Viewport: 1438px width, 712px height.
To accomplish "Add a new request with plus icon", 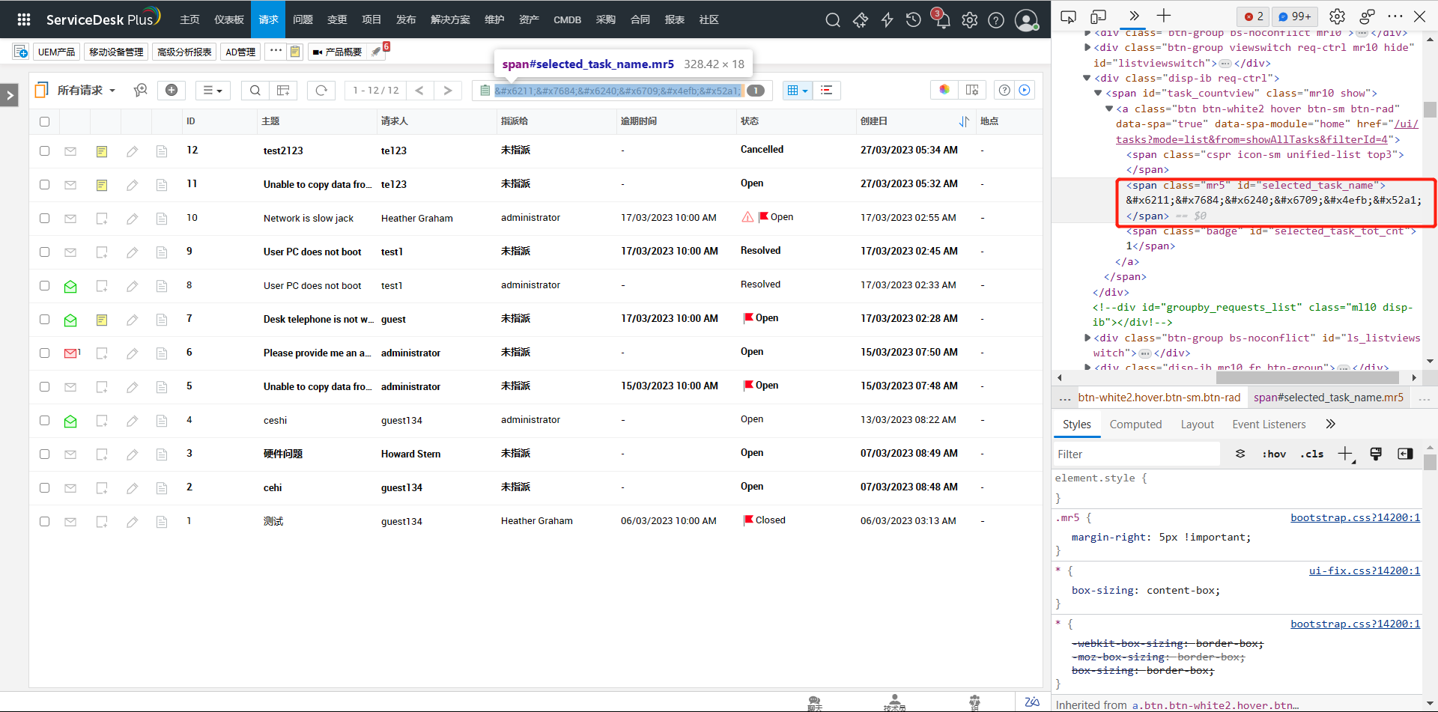I will pyautogui.click(x=172, y=90).
